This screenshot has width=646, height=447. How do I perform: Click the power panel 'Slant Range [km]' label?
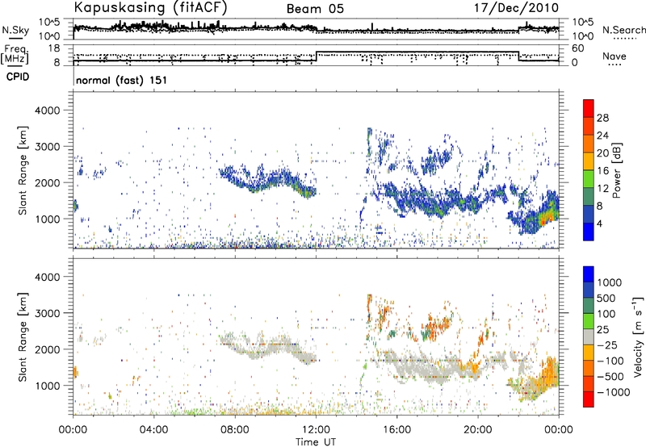click(23, 170)
